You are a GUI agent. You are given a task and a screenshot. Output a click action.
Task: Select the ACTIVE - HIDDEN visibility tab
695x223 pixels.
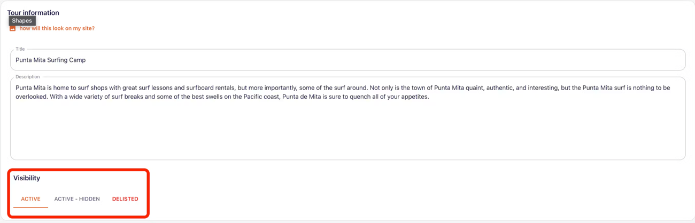pyautogui.click(x=77, y=199)
